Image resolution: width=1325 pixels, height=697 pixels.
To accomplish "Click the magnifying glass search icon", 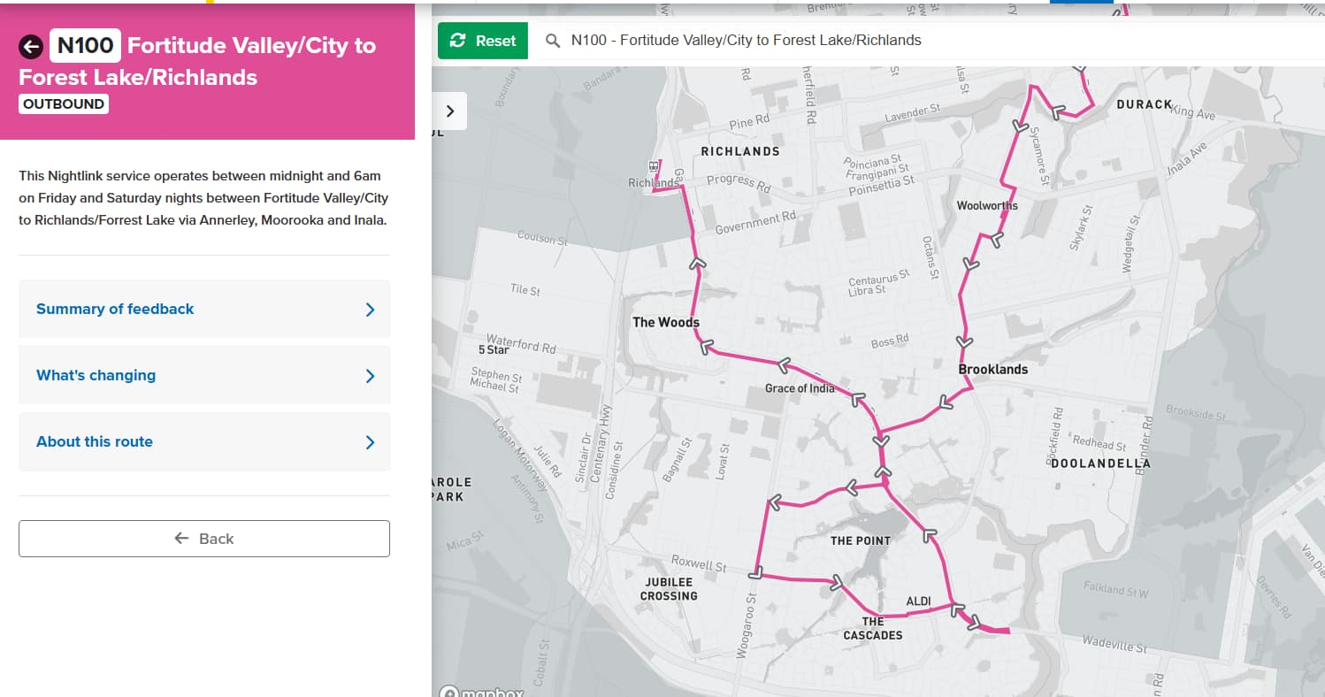I will pyautogui.click(x=553, y=41).
